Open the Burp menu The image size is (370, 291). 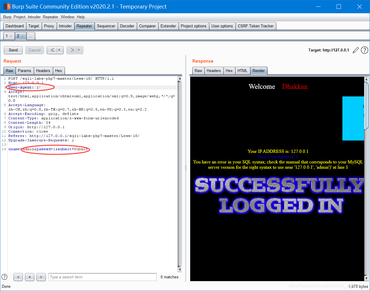(7, 17)
